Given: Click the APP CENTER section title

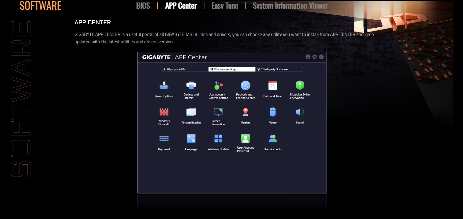Looking at the screenshot, I should pos(93,22).
